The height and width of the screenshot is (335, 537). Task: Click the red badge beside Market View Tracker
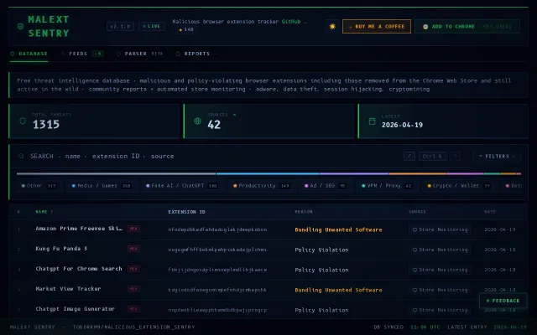[133, 289]
